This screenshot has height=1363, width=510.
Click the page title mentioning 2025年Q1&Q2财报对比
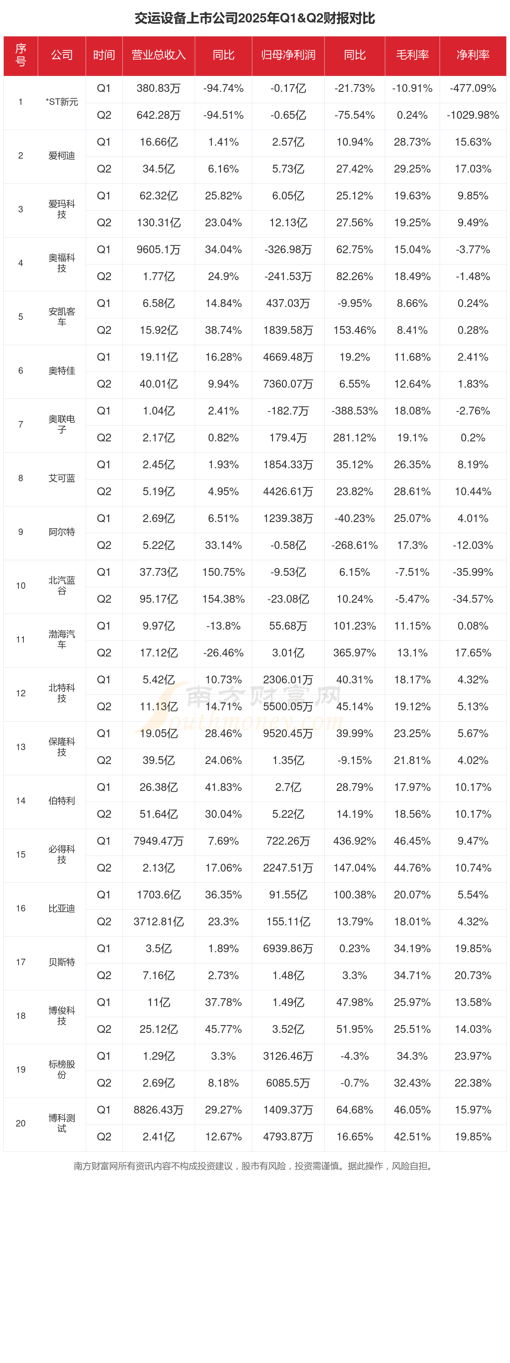pyautogui.click(x=255, y=18)
